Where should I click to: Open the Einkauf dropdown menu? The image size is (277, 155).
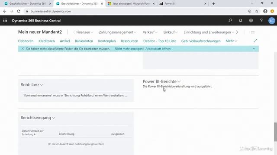tap(171, 32)
